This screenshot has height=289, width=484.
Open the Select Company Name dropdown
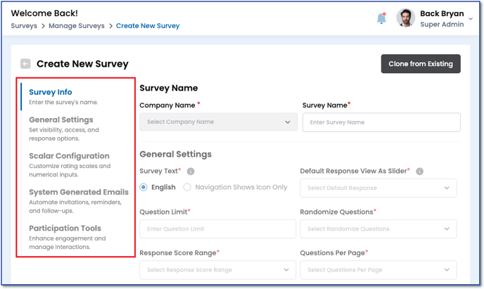click(x=218, y=122)
